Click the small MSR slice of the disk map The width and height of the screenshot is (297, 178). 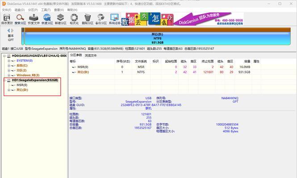tap(23, 36)
